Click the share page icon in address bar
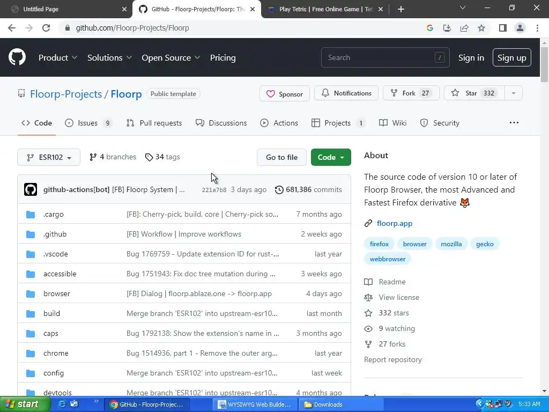This screenshot has height=412, width=549. 464,28
